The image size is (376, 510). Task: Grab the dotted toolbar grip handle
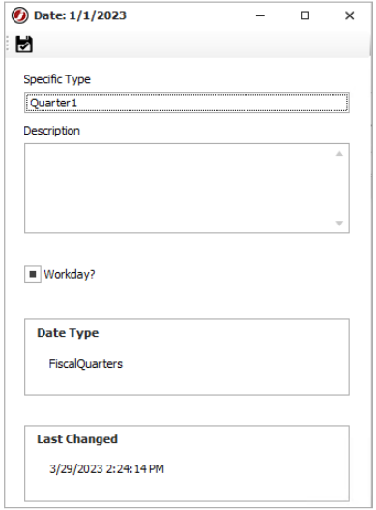coord(8,44)
